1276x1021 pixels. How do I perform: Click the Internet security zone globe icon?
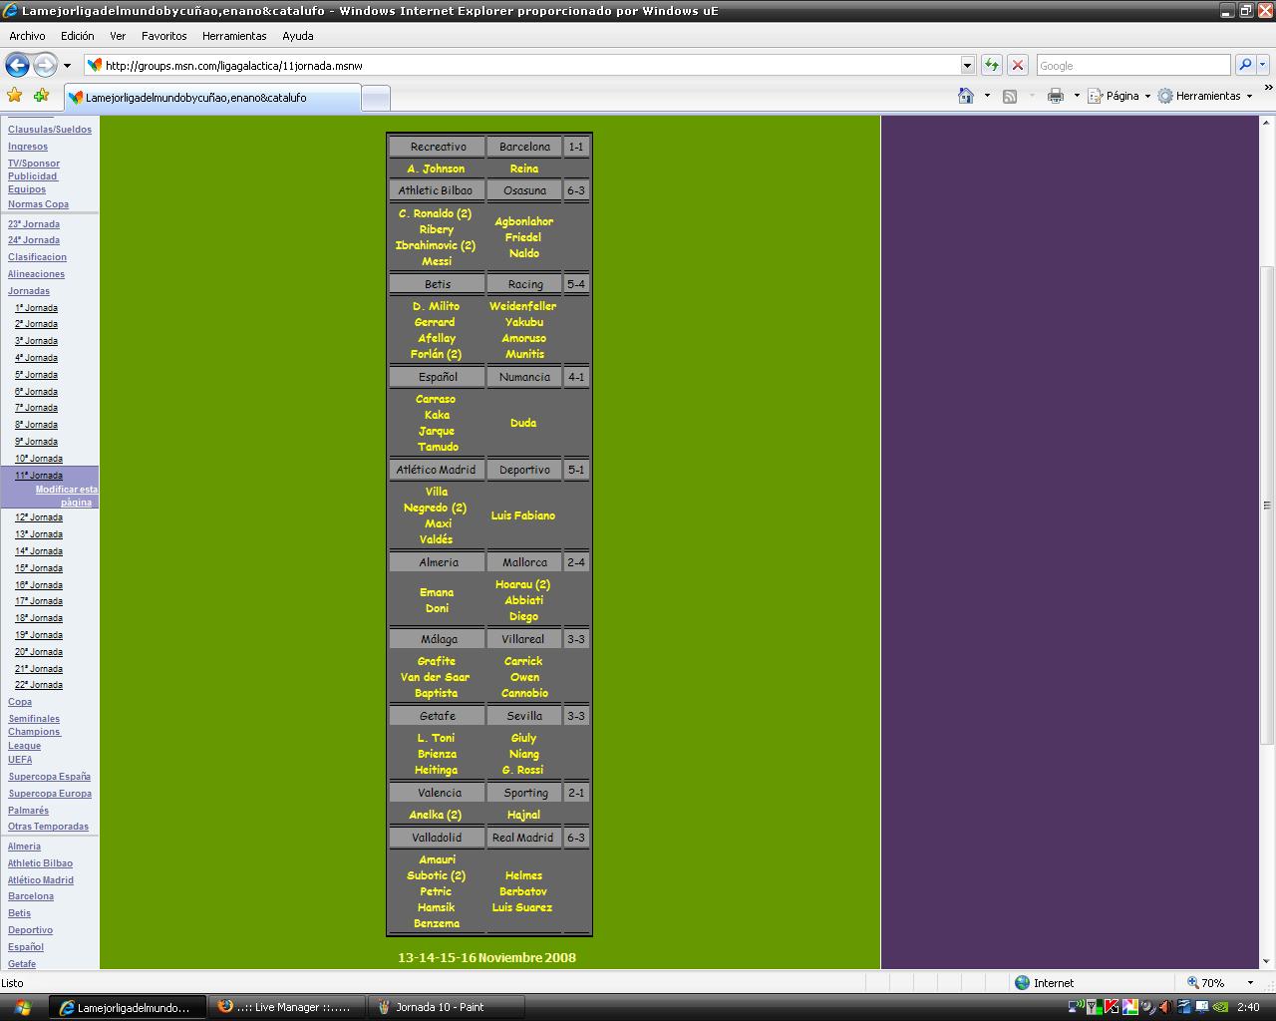1022,982
